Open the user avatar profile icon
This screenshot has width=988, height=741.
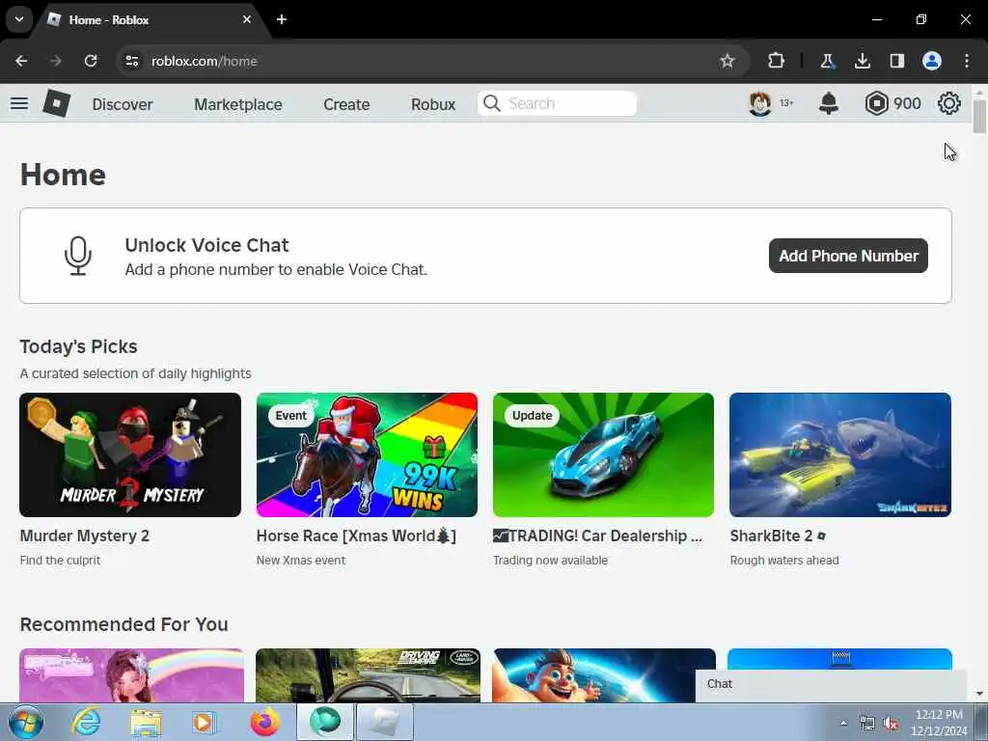click(760, 103)
